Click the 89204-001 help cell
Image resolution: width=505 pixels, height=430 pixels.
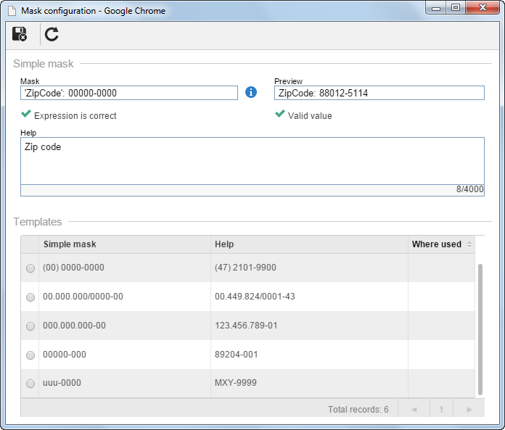[x=309, y=355]
